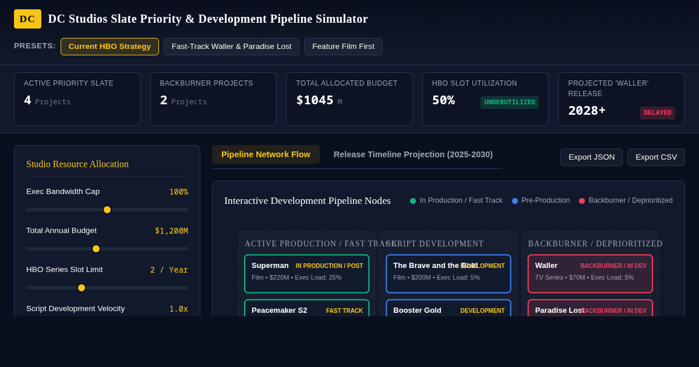
Task: Click the red Backburner legend dot
Action: tap(582, 201)
